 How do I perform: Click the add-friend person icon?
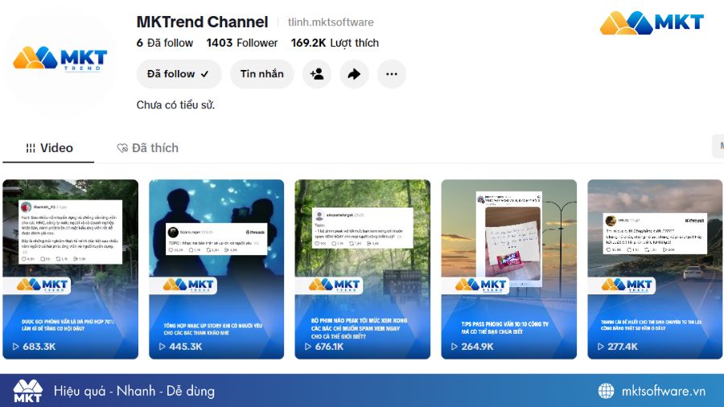(x=317, y=74)
